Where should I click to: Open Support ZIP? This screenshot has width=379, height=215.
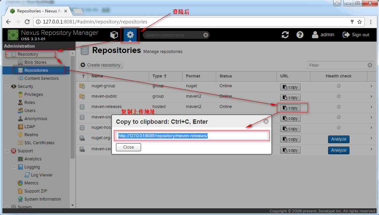tap(36, 191)
